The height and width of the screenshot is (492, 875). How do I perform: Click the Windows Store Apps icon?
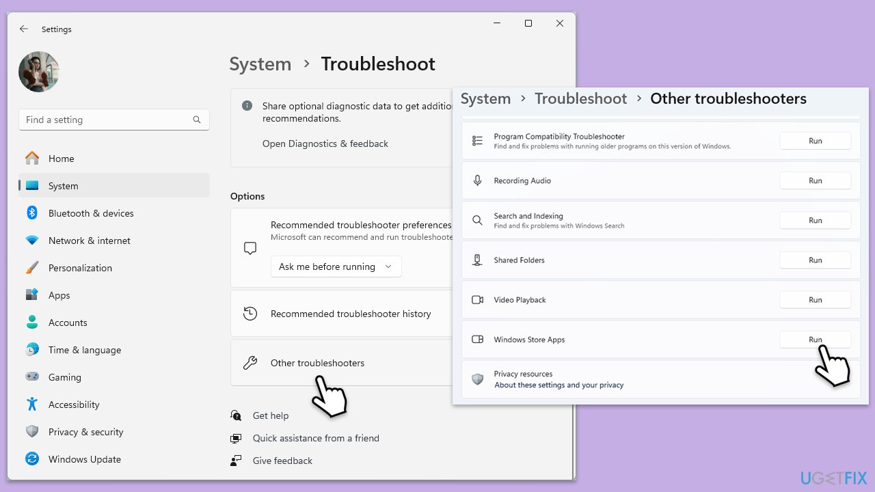click(x=478, y=339)
